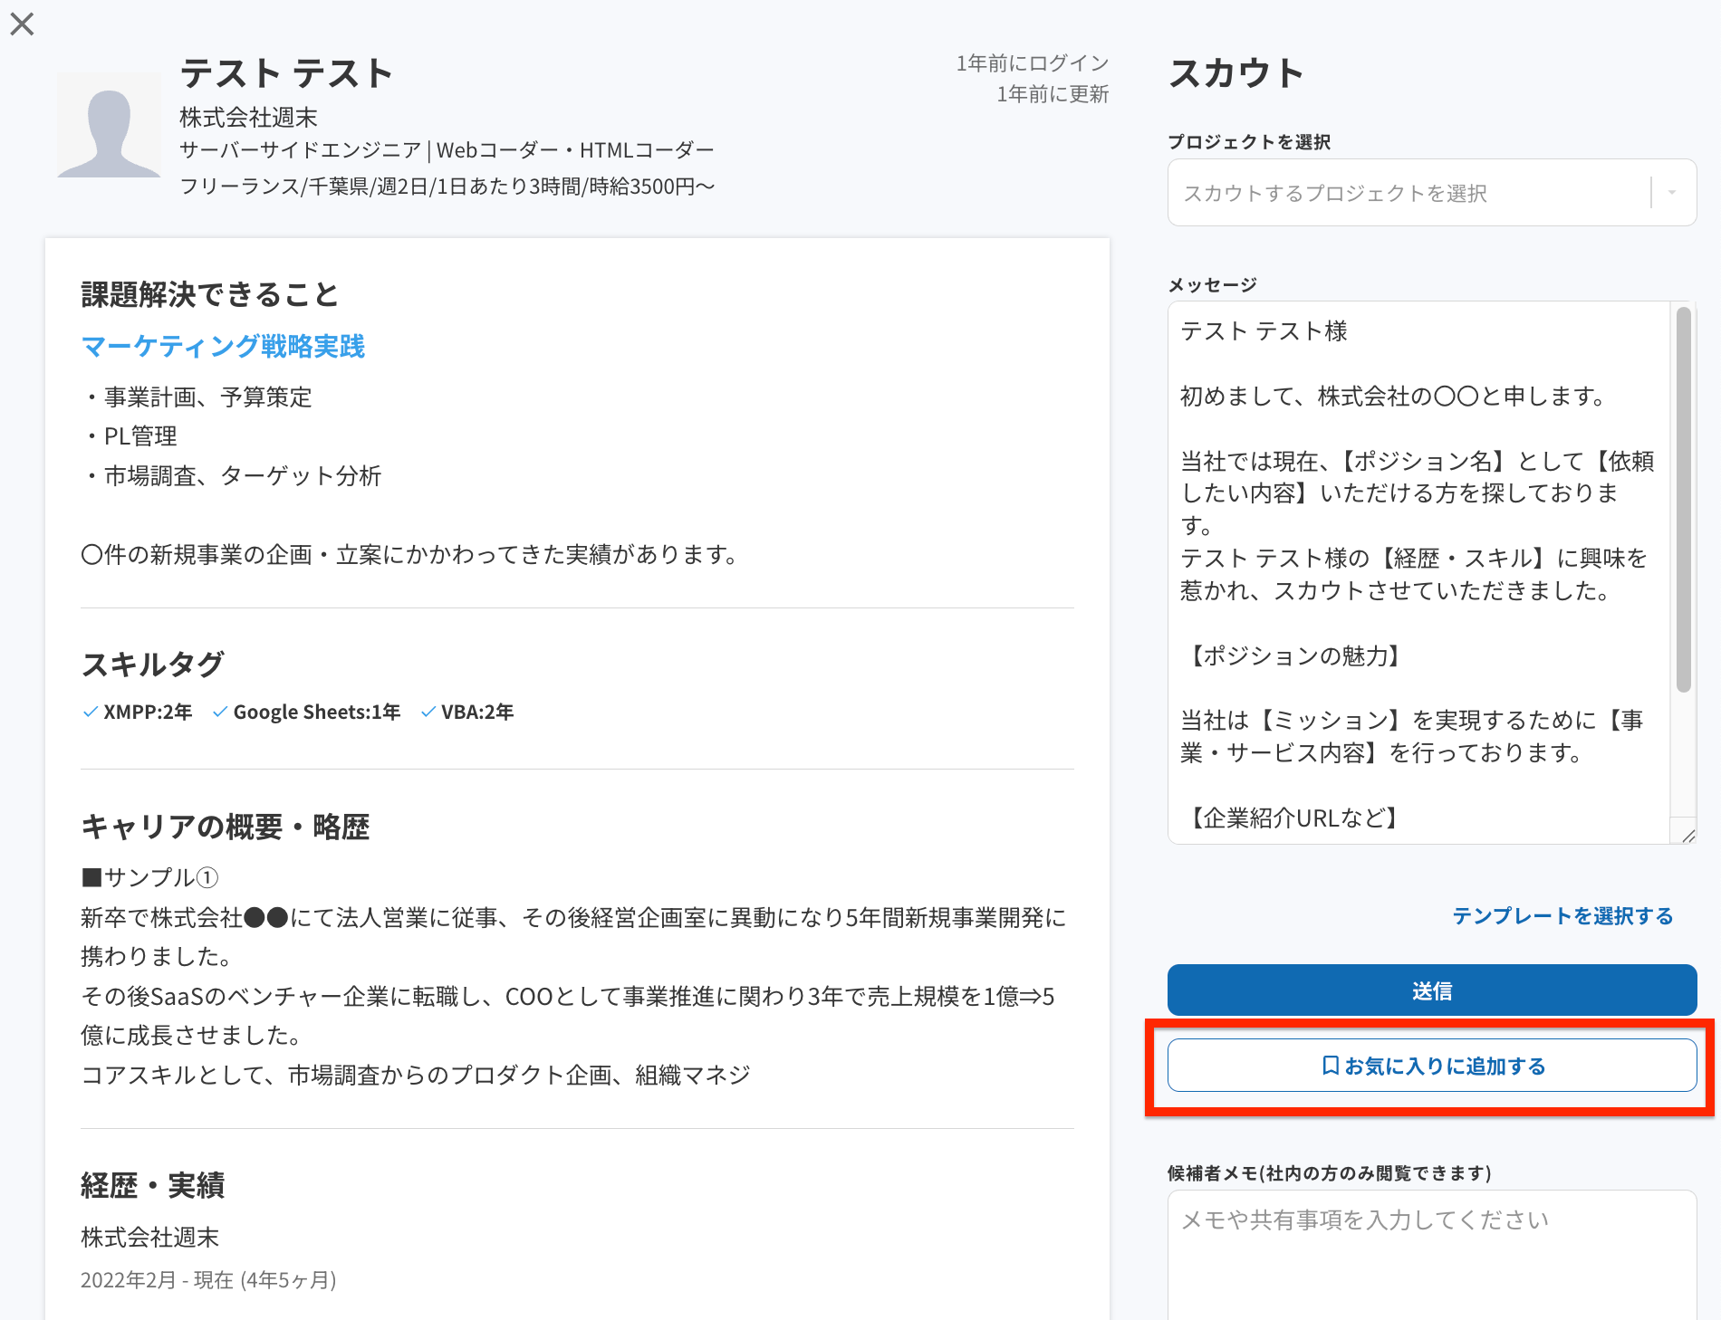This screenshot has width=1721, height=1320.
Task: Click the ・市場調査、ターゲット分析 bullet line
Action: 231,476
